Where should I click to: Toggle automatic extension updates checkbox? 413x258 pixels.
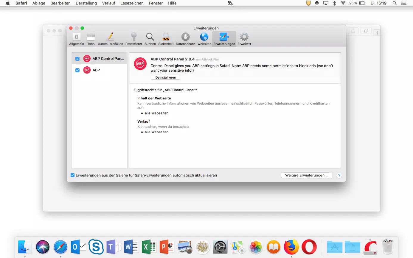(72, 175)
